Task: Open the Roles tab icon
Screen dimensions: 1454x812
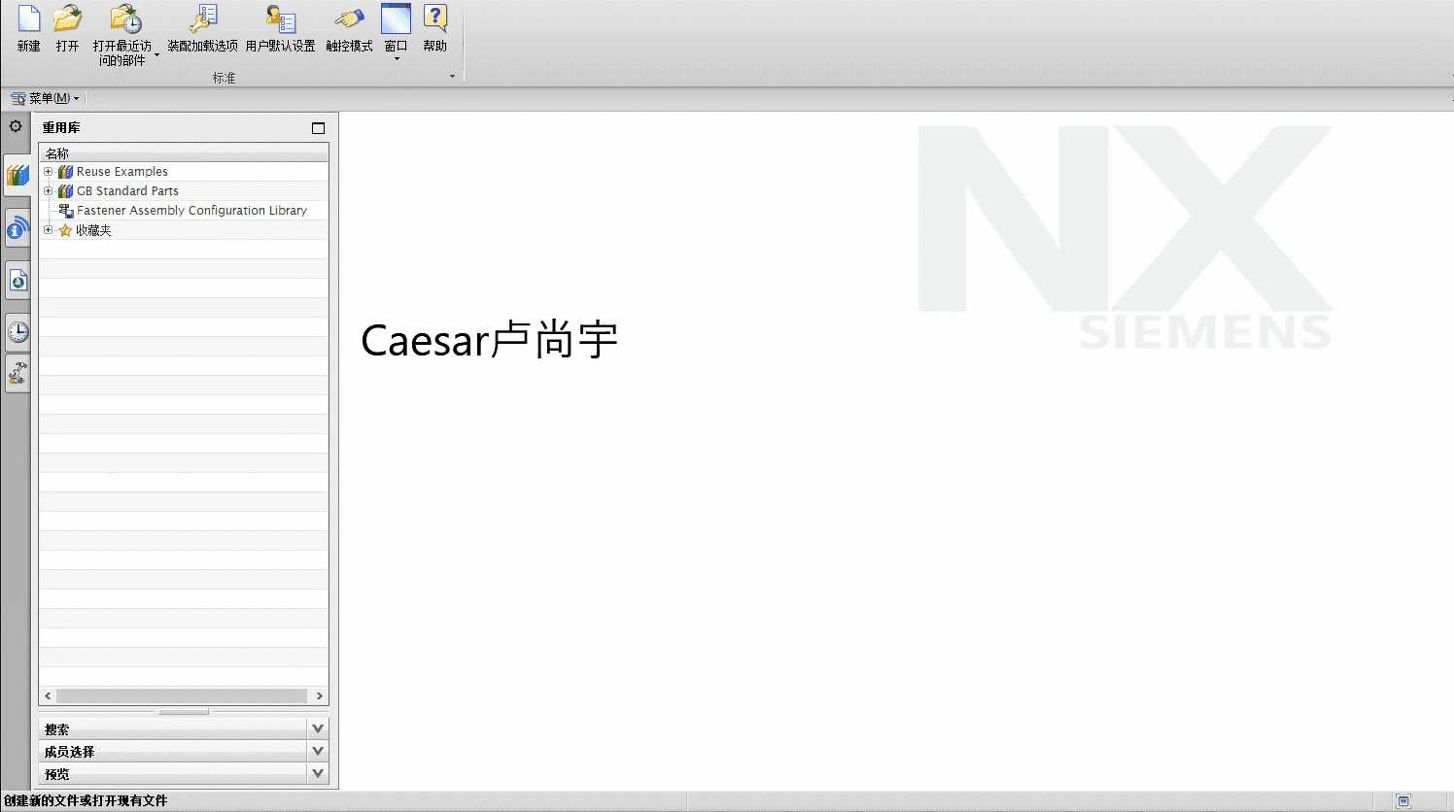Action: tap(17, 373)
